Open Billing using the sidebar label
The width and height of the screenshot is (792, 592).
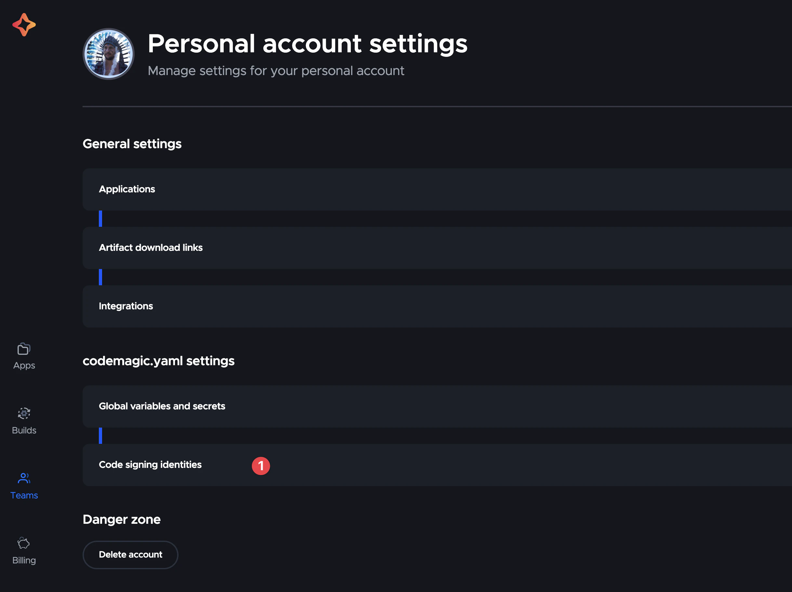coord(24,560)
